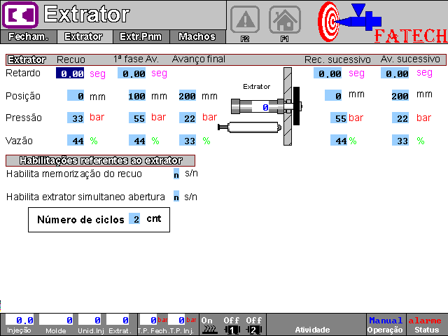Screen dimensions: 448x336
Task: Select the Machos tab
Action: (197, 37)
